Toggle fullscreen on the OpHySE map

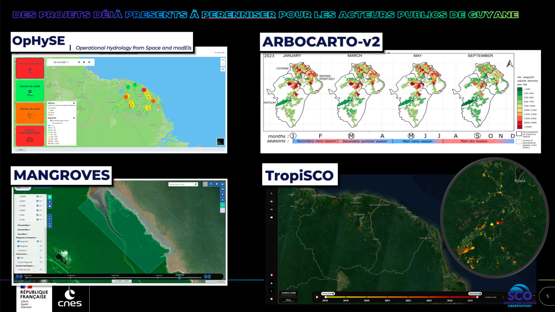tap(223, 69)
